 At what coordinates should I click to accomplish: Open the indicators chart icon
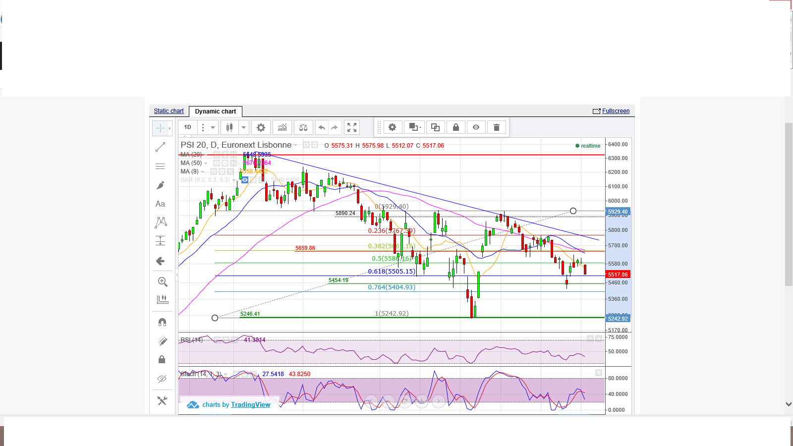[282, 127]
